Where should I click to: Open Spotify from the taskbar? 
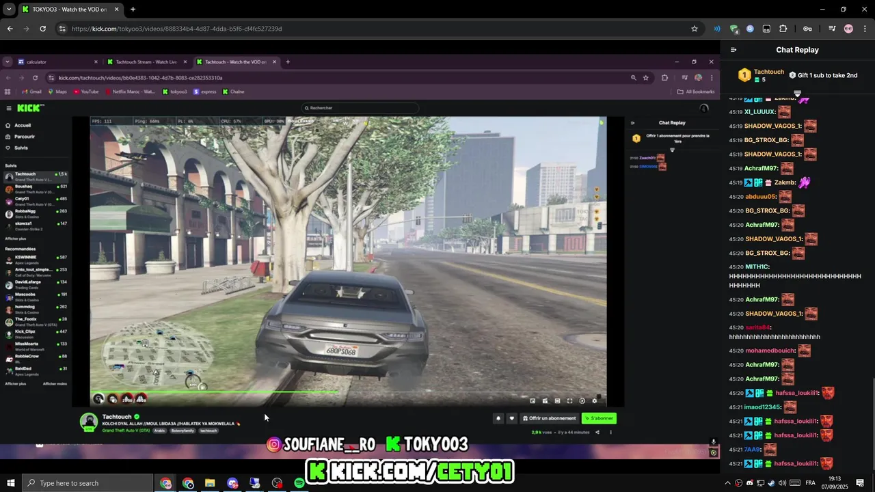pos(299,483)
